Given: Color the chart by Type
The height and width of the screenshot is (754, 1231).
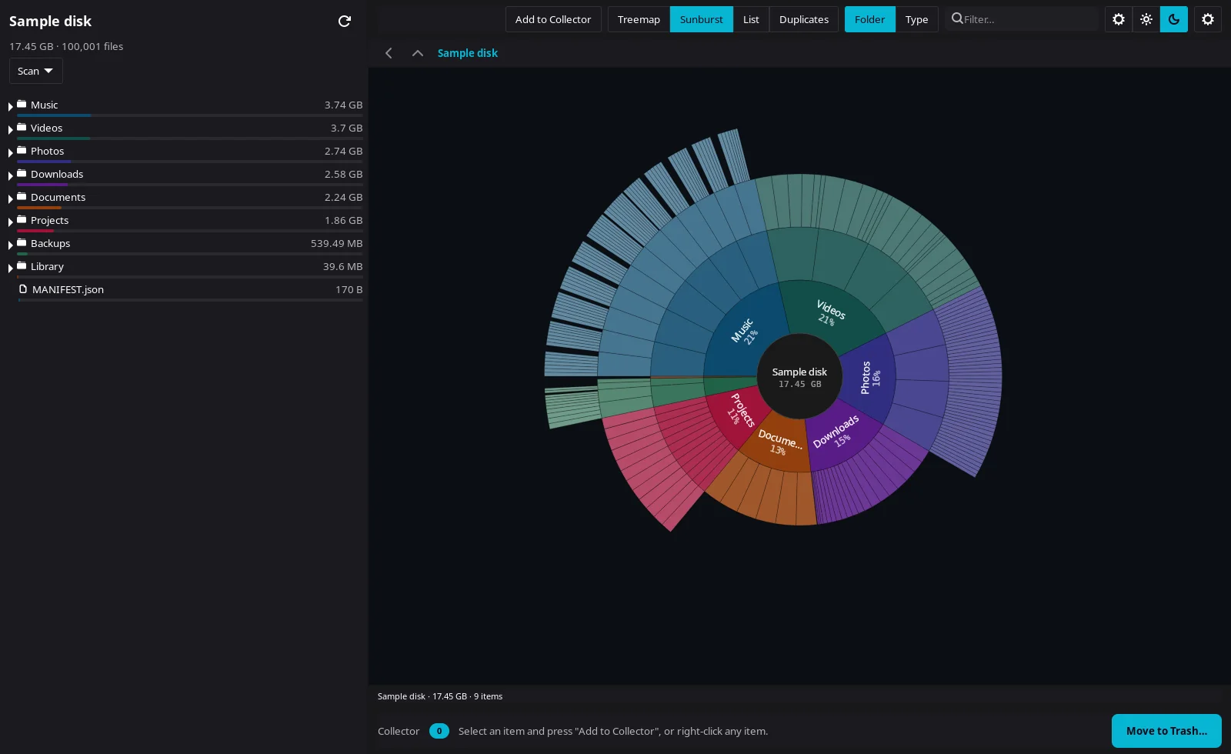Looking at the screenshot, I should click(x=916, y=19).
